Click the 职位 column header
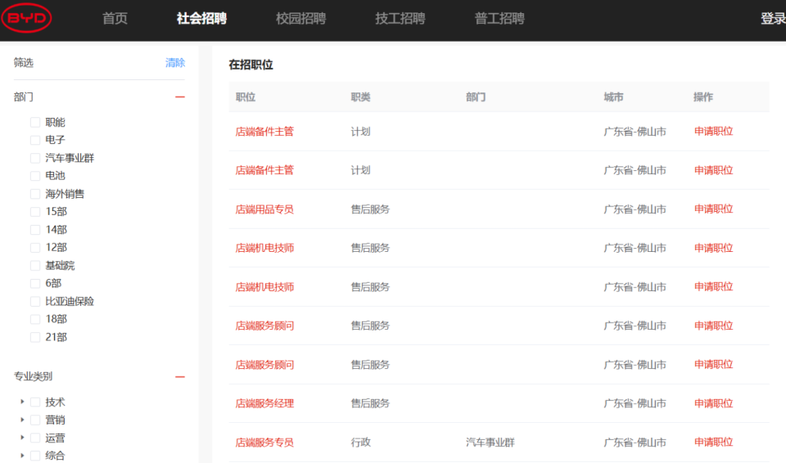Image resolution: width=786 pixels, height=463 pixels. 246,97
